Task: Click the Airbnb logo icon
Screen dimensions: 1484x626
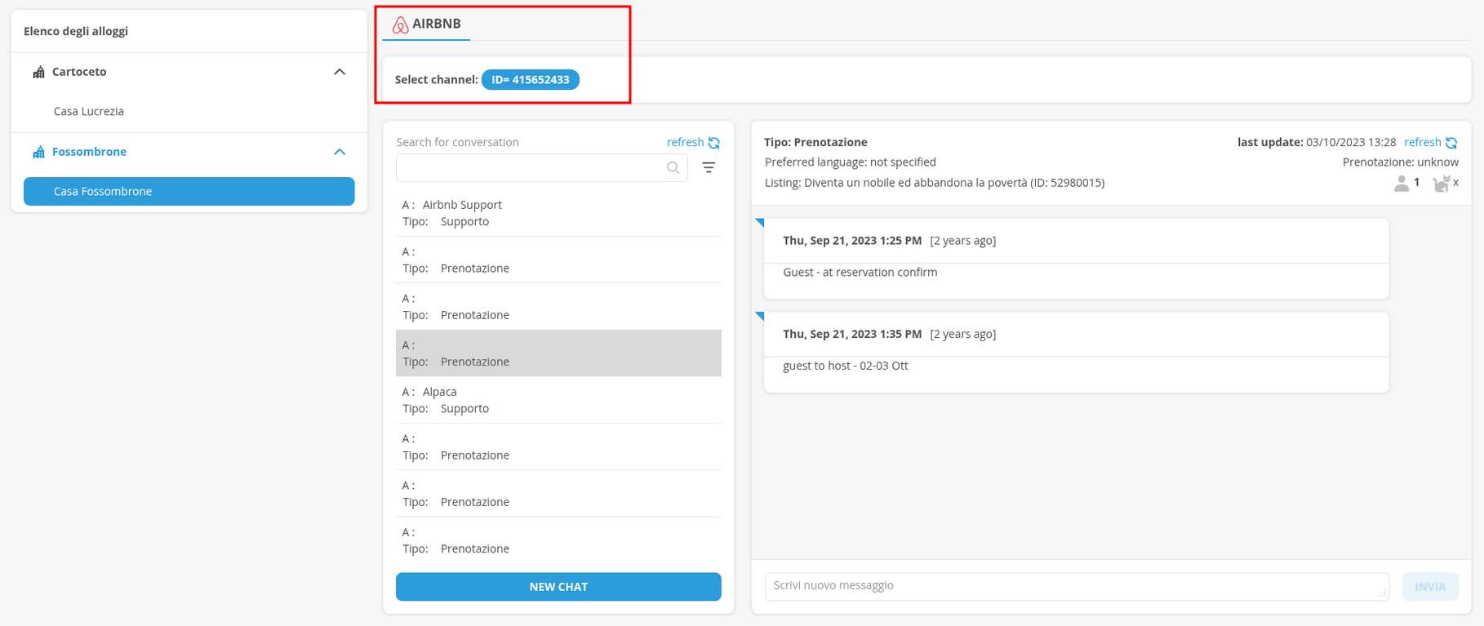Action: tap(400, 24)
